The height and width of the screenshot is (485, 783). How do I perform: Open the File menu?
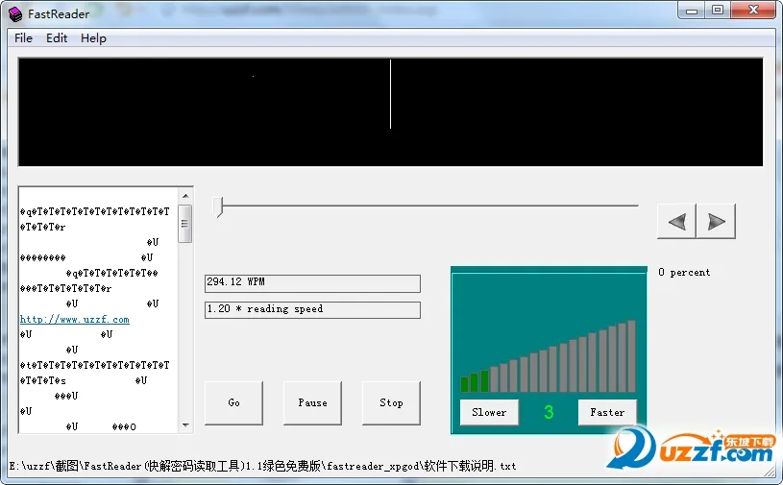[23, 38]
